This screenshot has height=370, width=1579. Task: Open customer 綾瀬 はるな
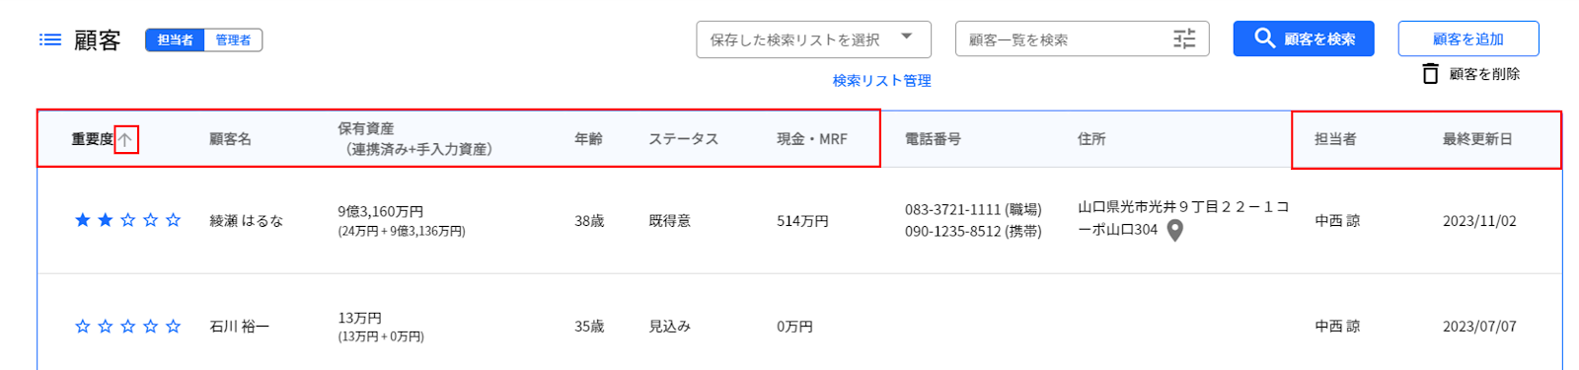[x=247, y=221]
